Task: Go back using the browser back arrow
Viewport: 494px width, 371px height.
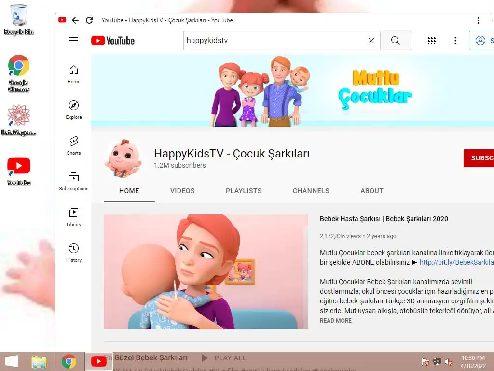Action: (75, 20)
